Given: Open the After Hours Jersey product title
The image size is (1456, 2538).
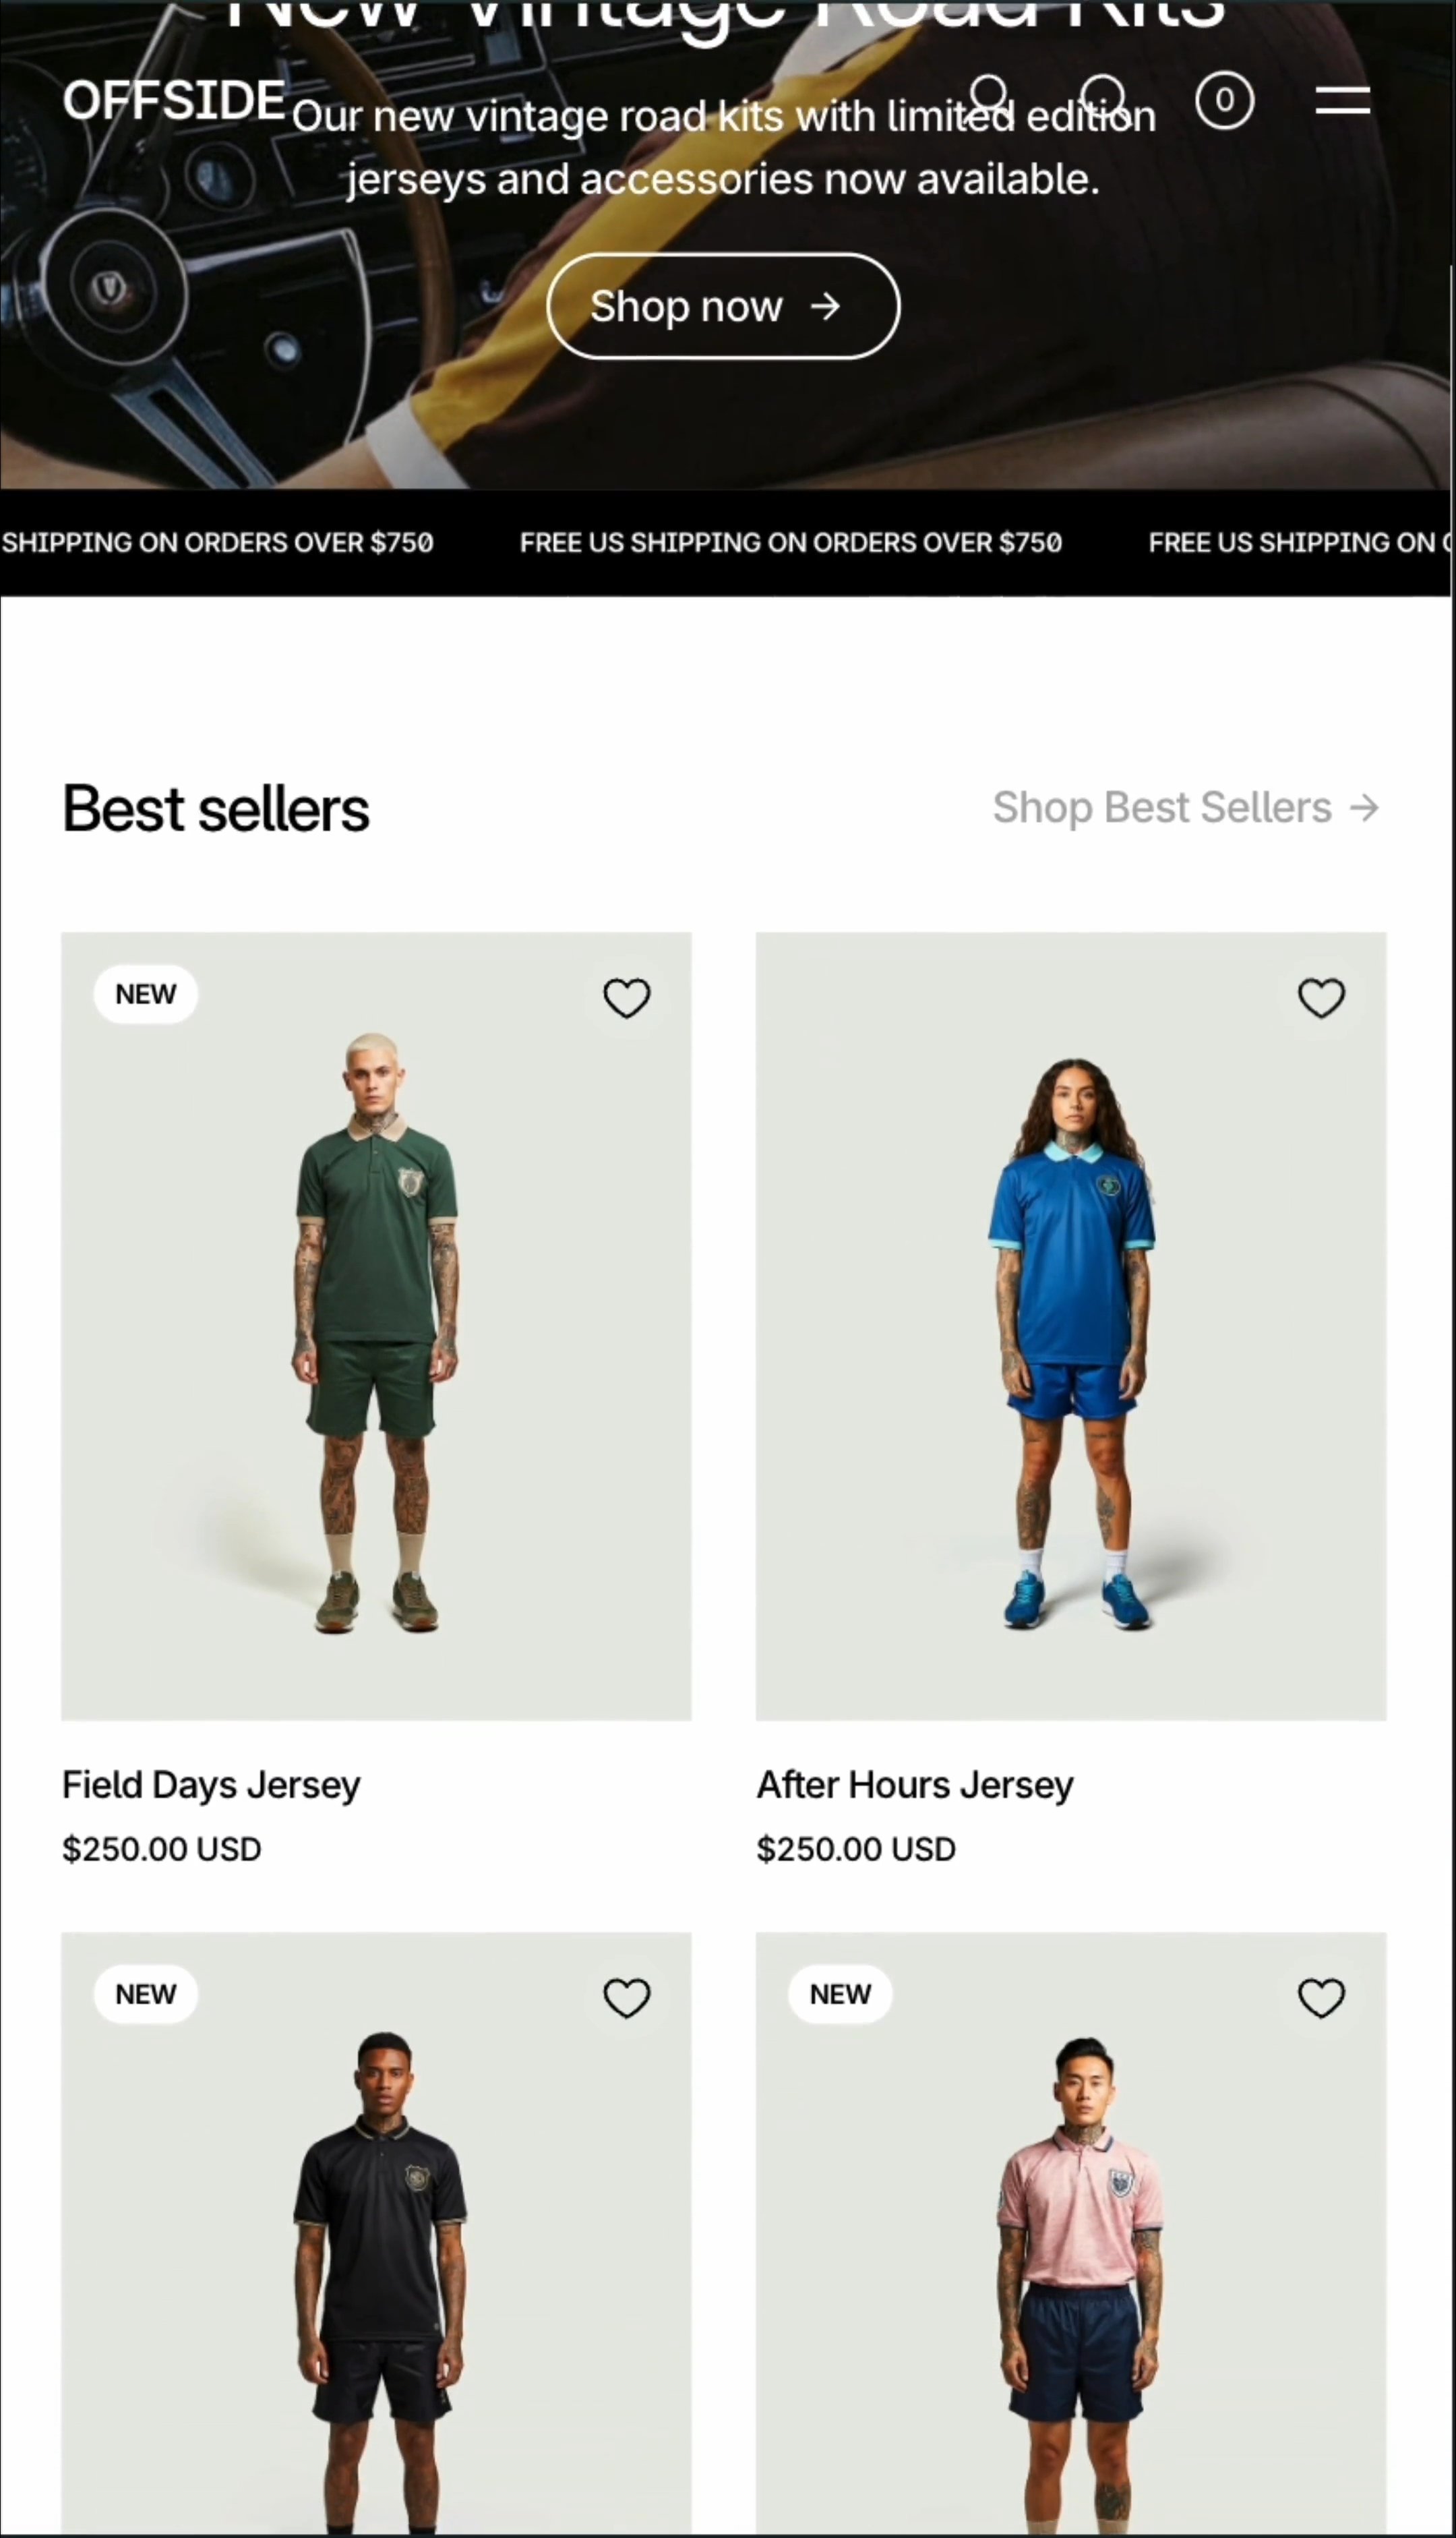Looking at the screenshot, I should (915, 1785).
